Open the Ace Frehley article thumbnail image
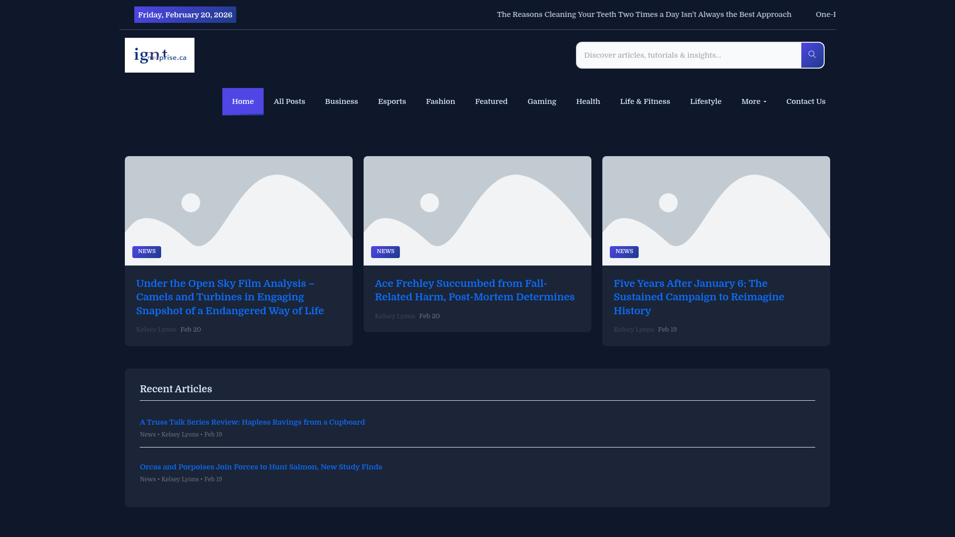The width and height of the screenshot is (955, 537). point(477,211)
